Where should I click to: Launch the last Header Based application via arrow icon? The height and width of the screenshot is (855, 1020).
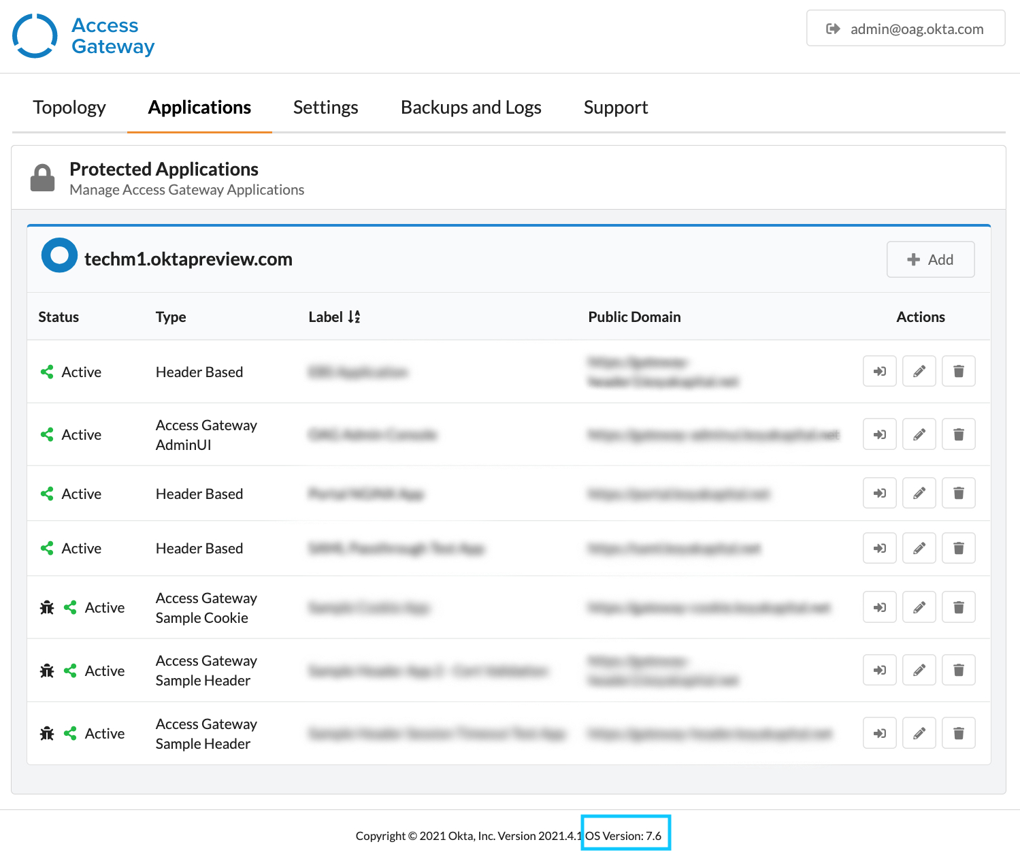click(879, 548)
